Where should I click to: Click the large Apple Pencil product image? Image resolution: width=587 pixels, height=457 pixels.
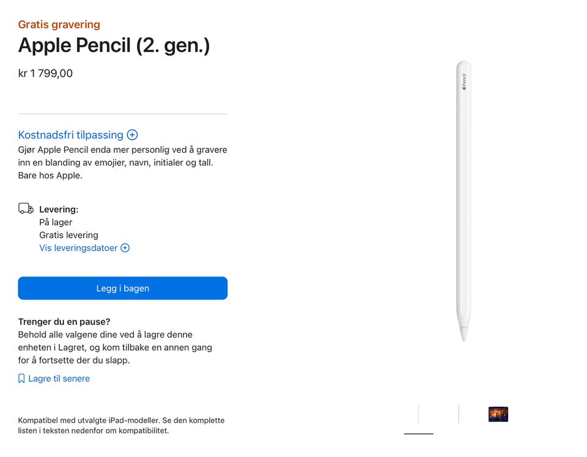463,202
